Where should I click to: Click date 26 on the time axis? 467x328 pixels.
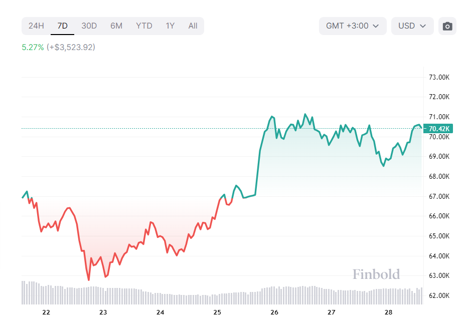(x=274, y=312)
